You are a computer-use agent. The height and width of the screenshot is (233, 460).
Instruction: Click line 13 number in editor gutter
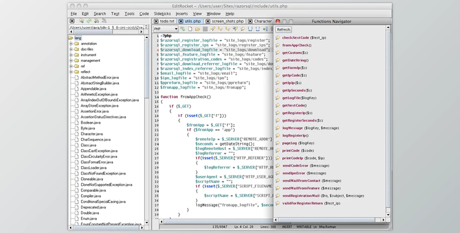tap(156, 92)
